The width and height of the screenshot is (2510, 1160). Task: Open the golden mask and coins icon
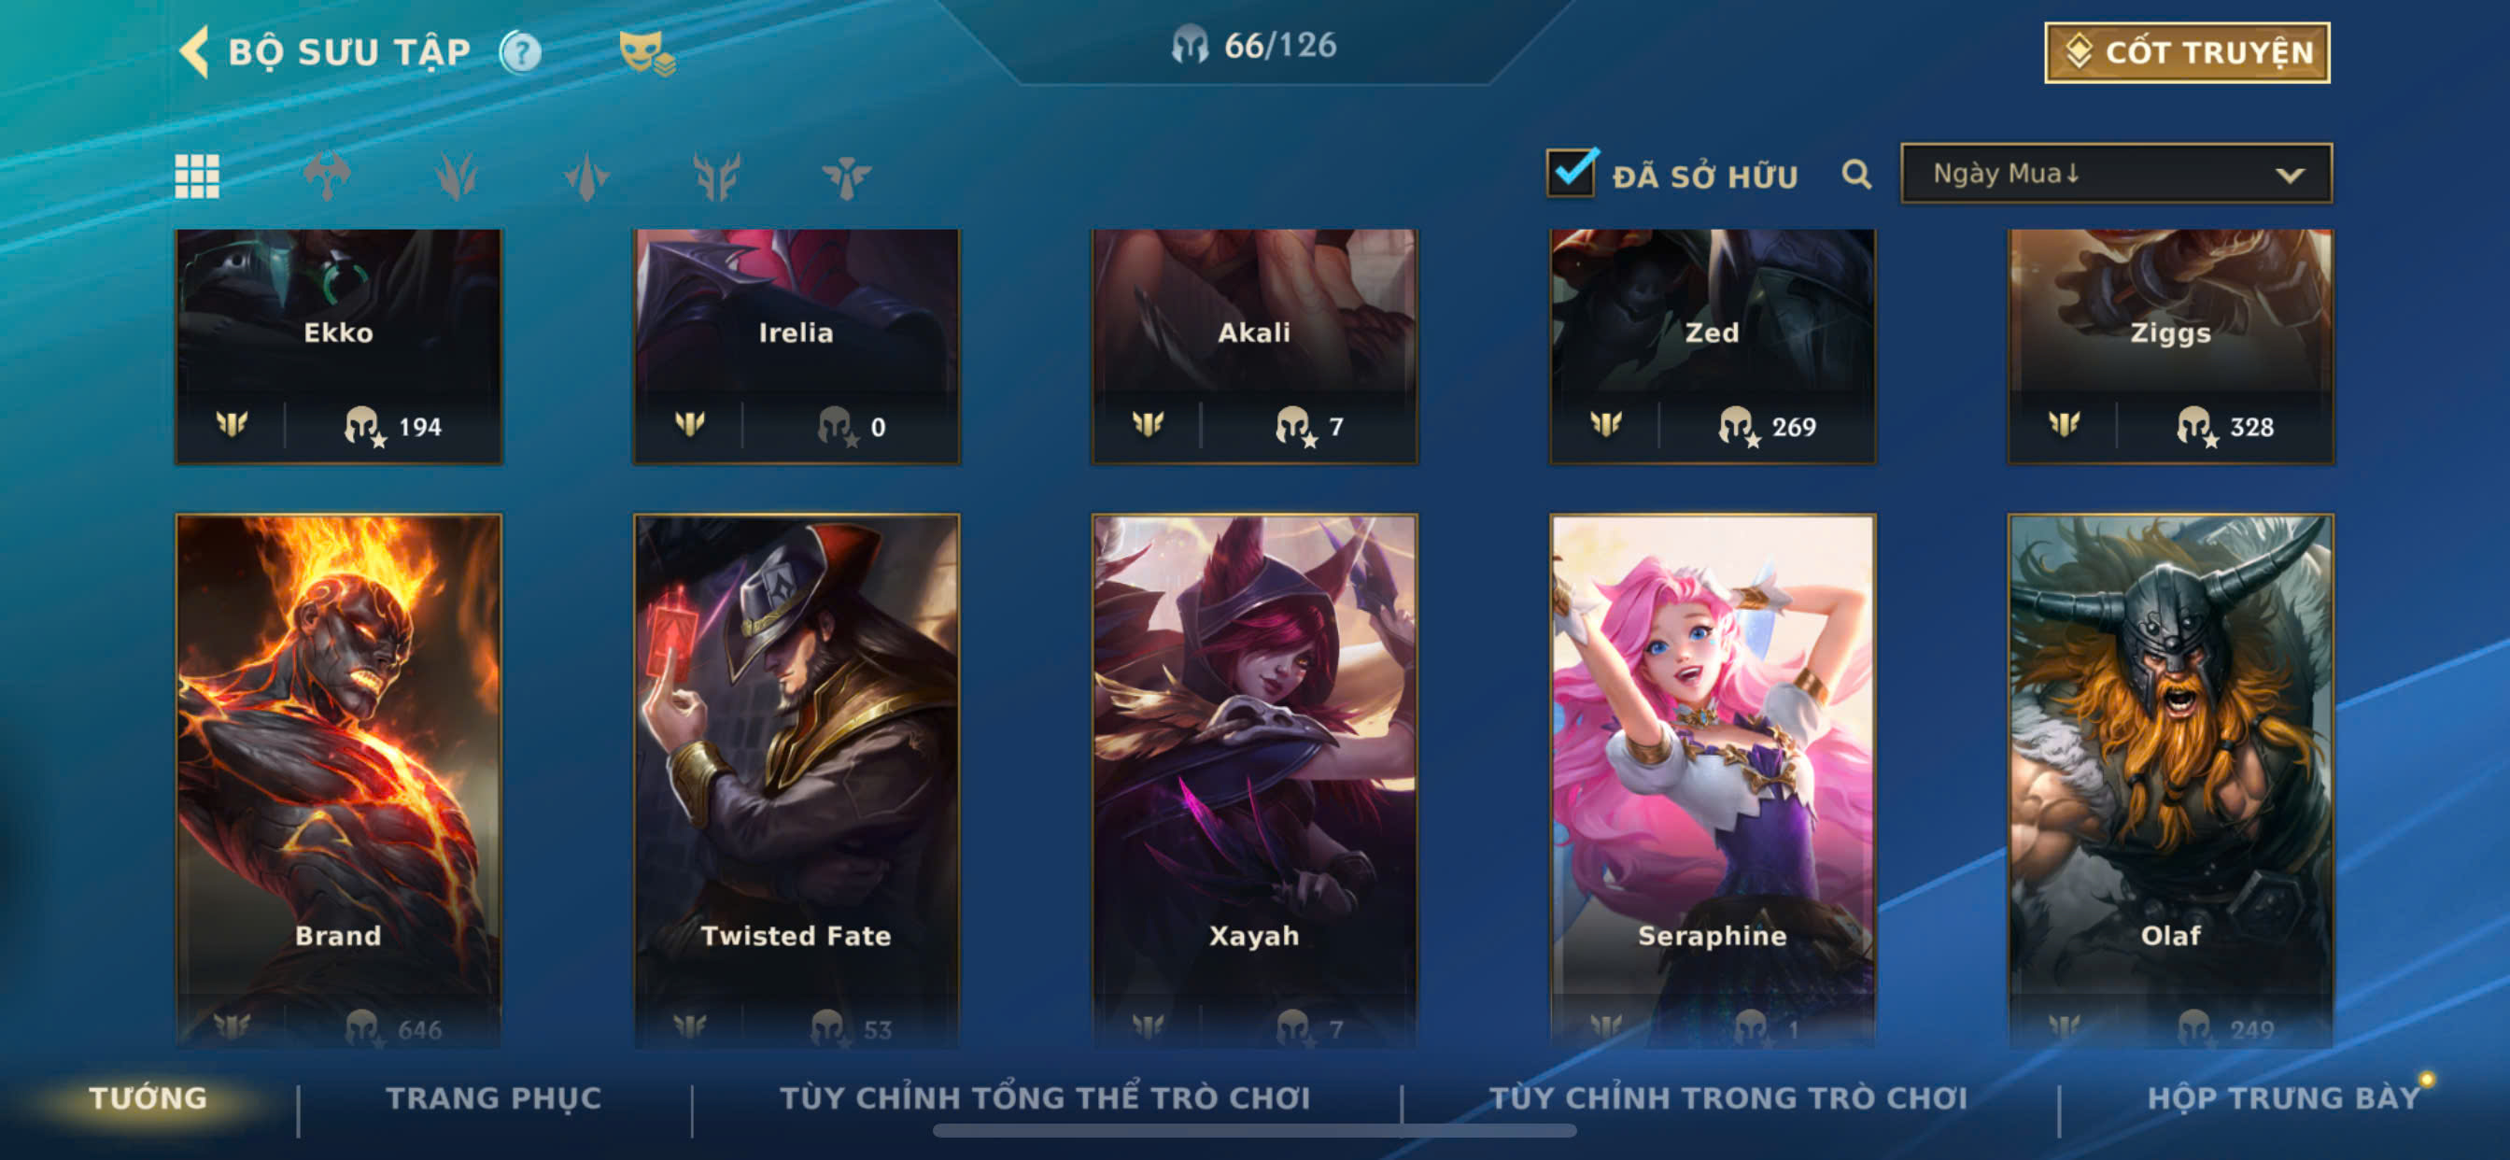[x=647, y=52]
